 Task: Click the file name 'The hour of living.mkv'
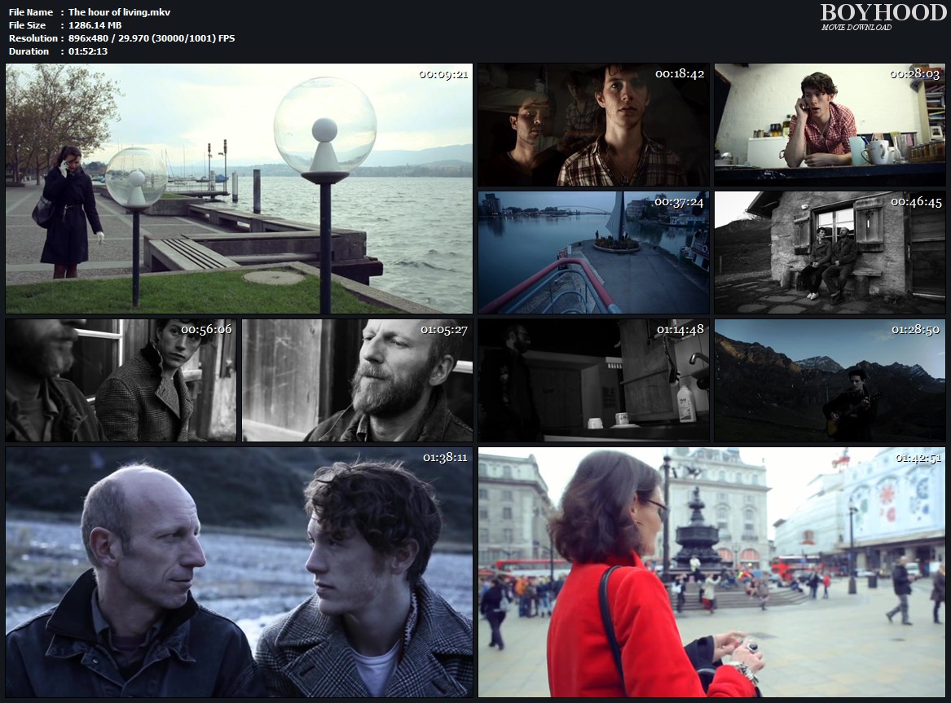(x=119, y=12)
